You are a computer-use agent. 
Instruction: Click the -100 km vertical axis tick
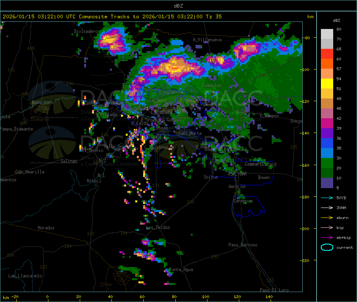pyautogui.click(x=305, y=69)
